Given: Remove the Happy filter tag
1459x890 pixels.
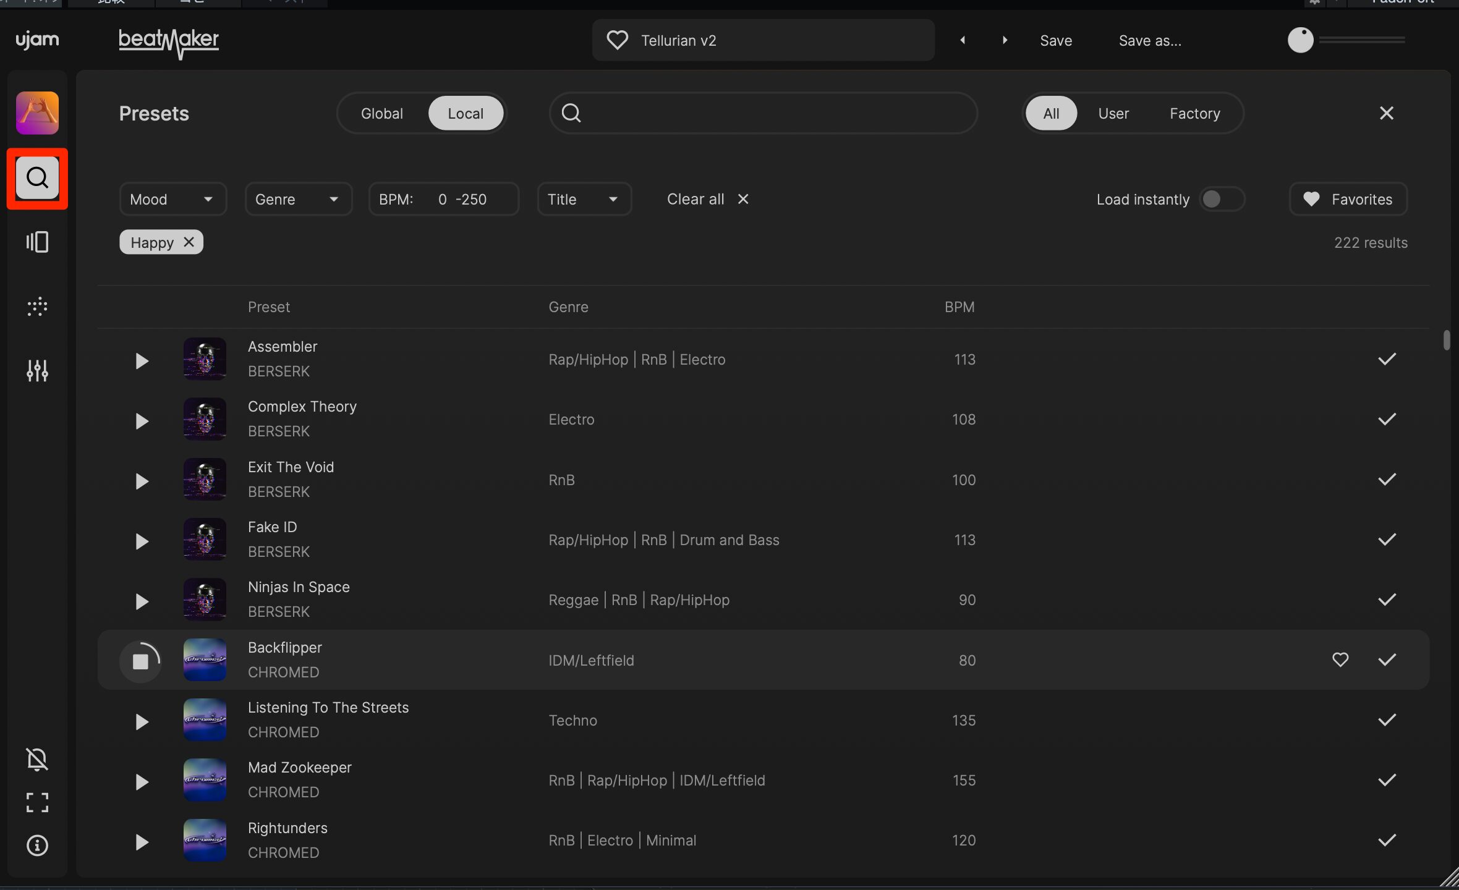Looking at the screenshot, I should (189, 242).
